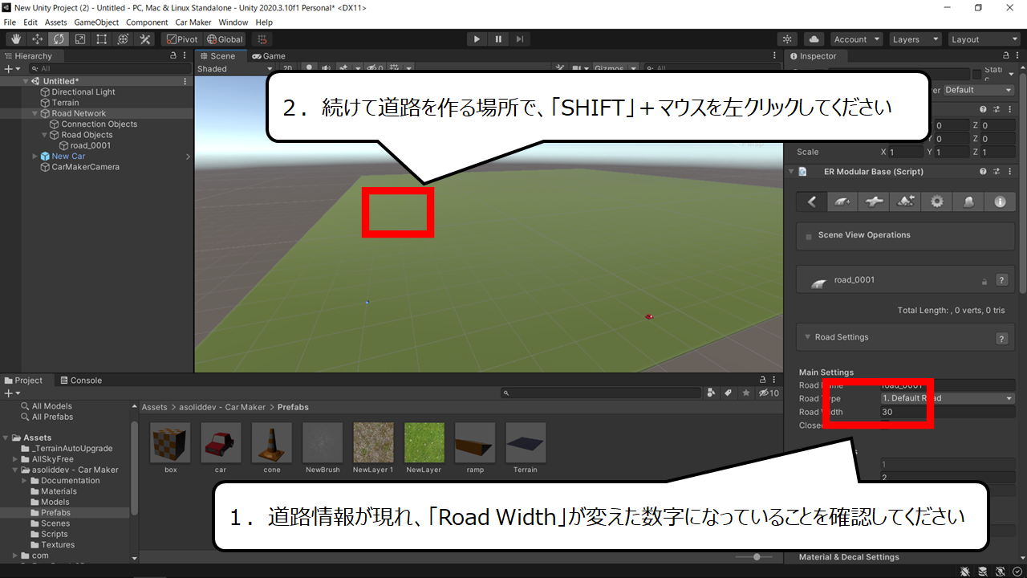
Task: Select CarMakerCamera in Hierarchy
Action: [x=86, y=167]
